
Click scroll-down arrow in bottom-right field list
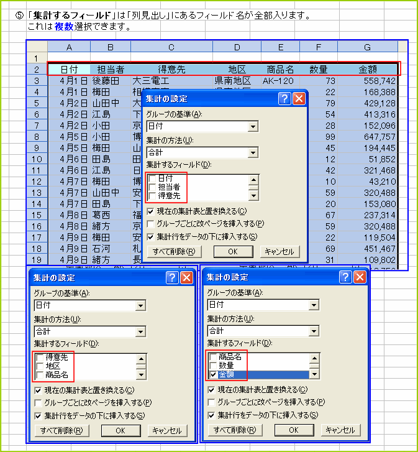pos(314,374)
